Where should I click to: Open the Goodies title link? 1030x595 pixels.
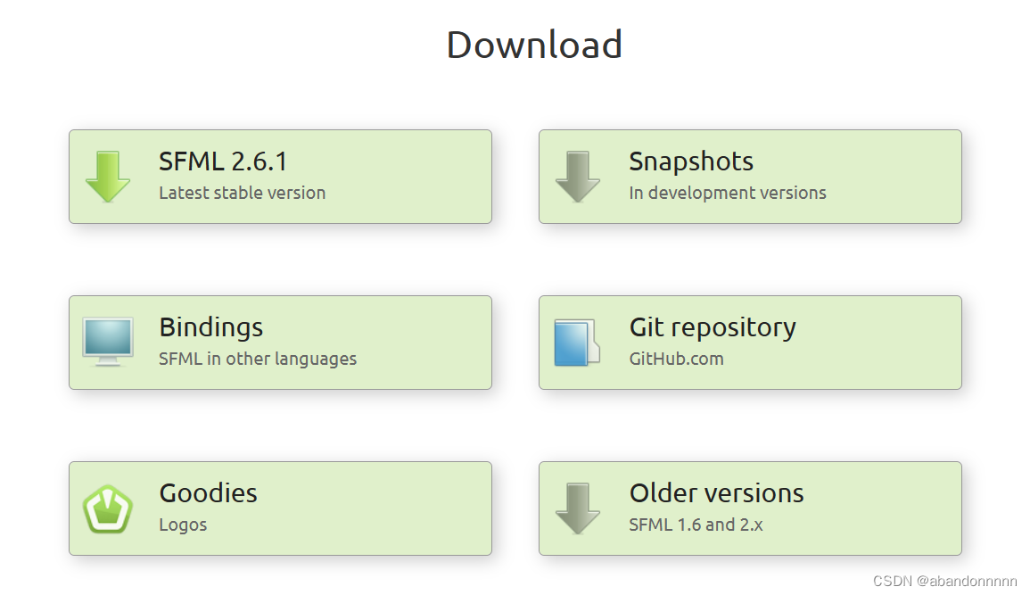[x=209, y=493]
